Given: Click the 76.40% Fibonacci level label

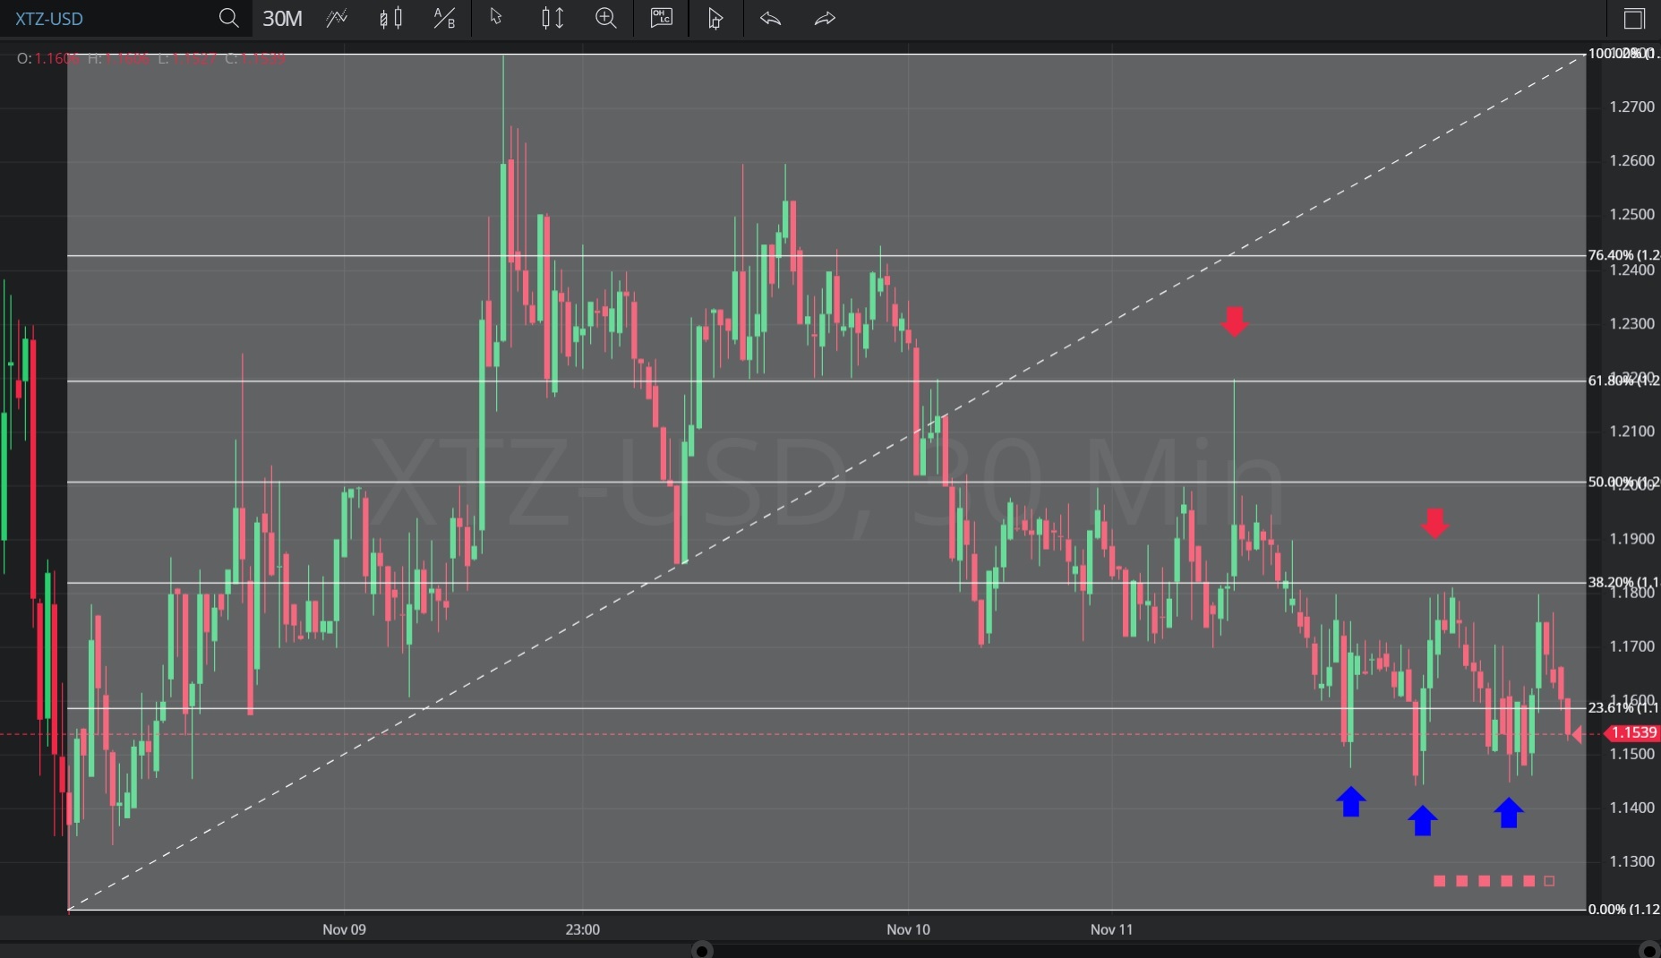Looking at the screenshot, I should 1623,255.
